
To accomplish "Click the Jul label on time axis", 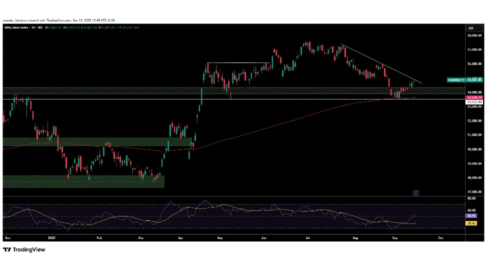I will click(x=307, y=238).
